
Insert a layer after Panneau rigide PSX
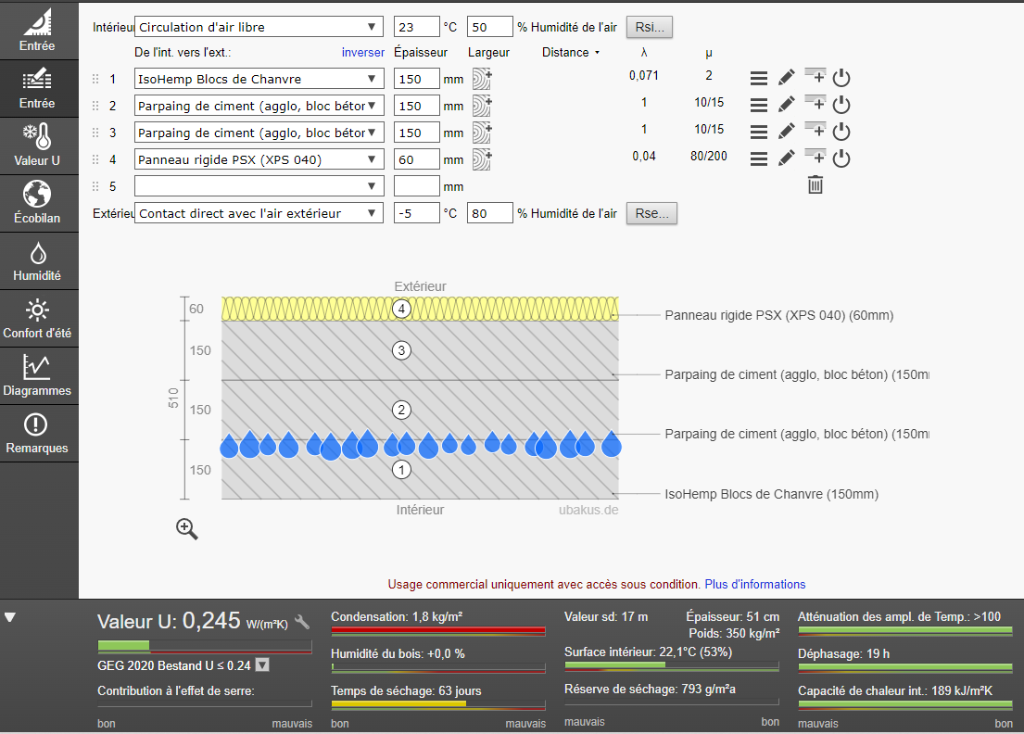815,156
